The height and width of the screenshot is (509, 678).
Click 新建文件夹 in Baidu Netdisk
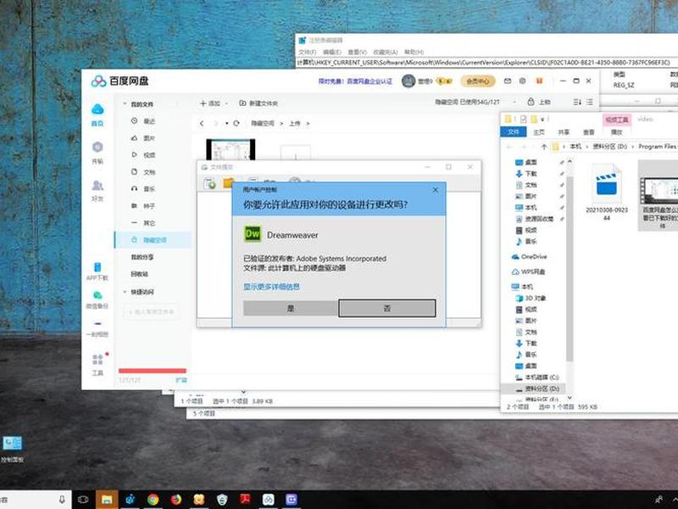(258, 103)
